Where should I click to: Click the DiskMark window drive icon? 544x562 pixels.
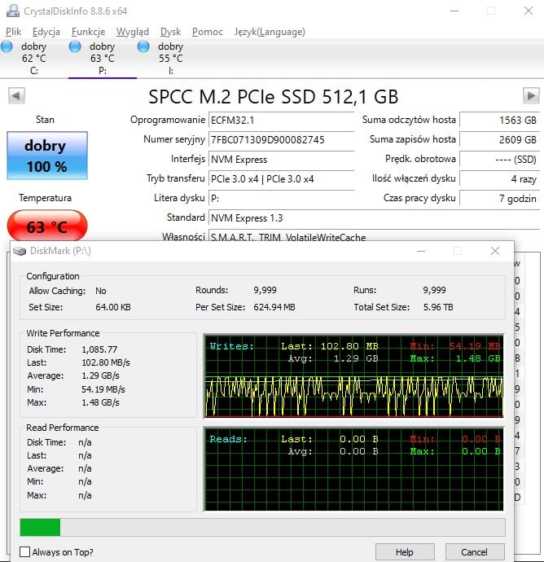[20, 251]
